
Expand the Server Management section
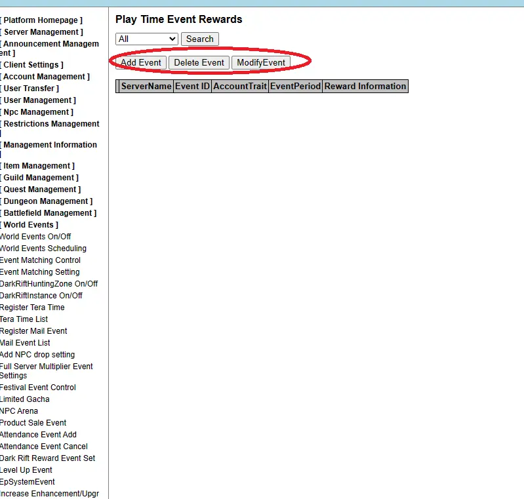click(x=41, y=32)
